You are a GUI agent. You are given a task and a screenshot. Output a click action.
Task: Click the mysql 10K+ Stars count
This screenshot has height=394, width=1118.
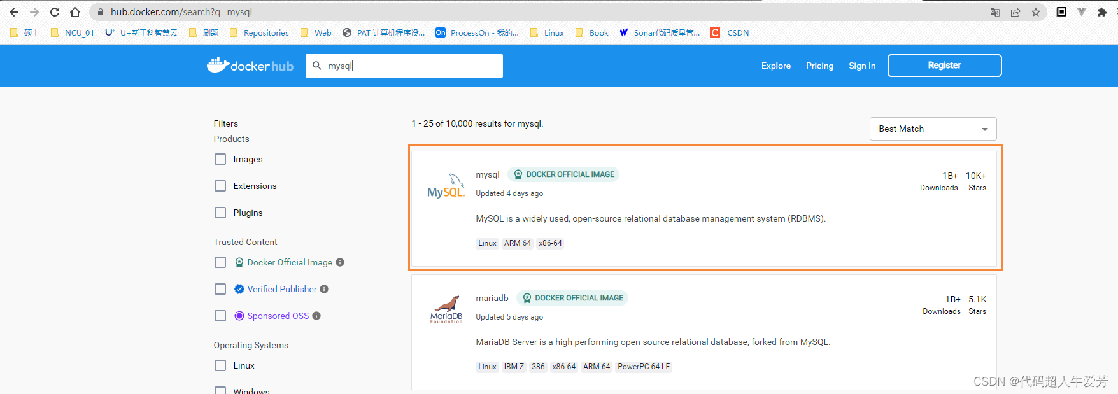pyautogui.click(x=976, y=176)
